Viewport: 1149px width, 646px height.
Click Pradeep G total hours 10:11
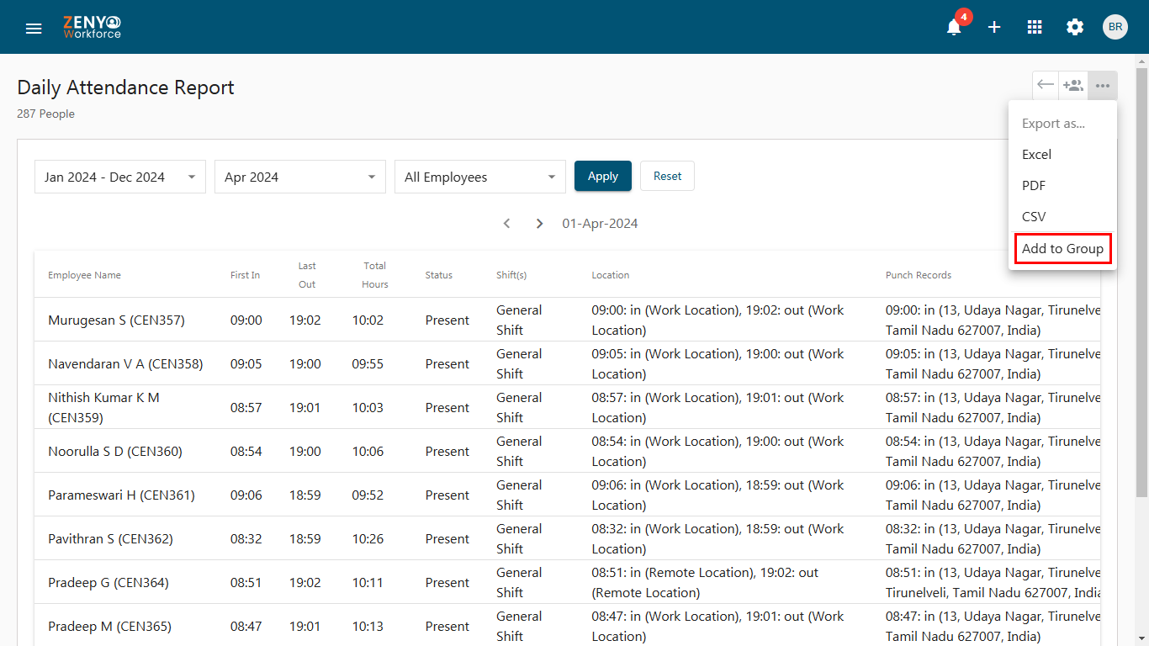tap(368, 583)
